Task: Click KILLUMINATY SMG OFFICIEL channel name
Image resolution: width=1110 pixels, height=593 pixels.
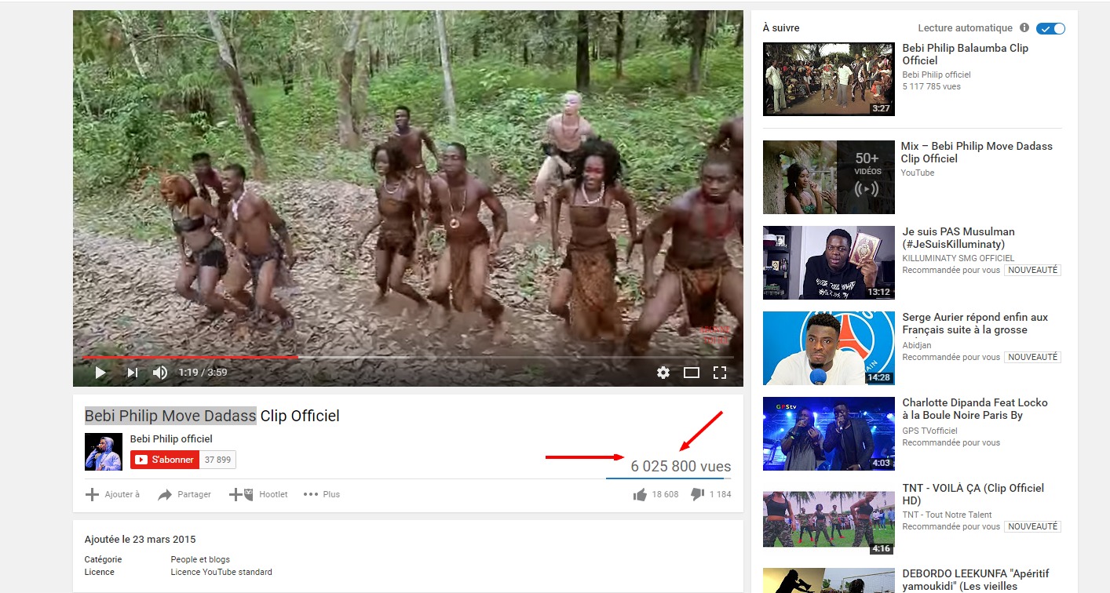Action: point(958,258)
